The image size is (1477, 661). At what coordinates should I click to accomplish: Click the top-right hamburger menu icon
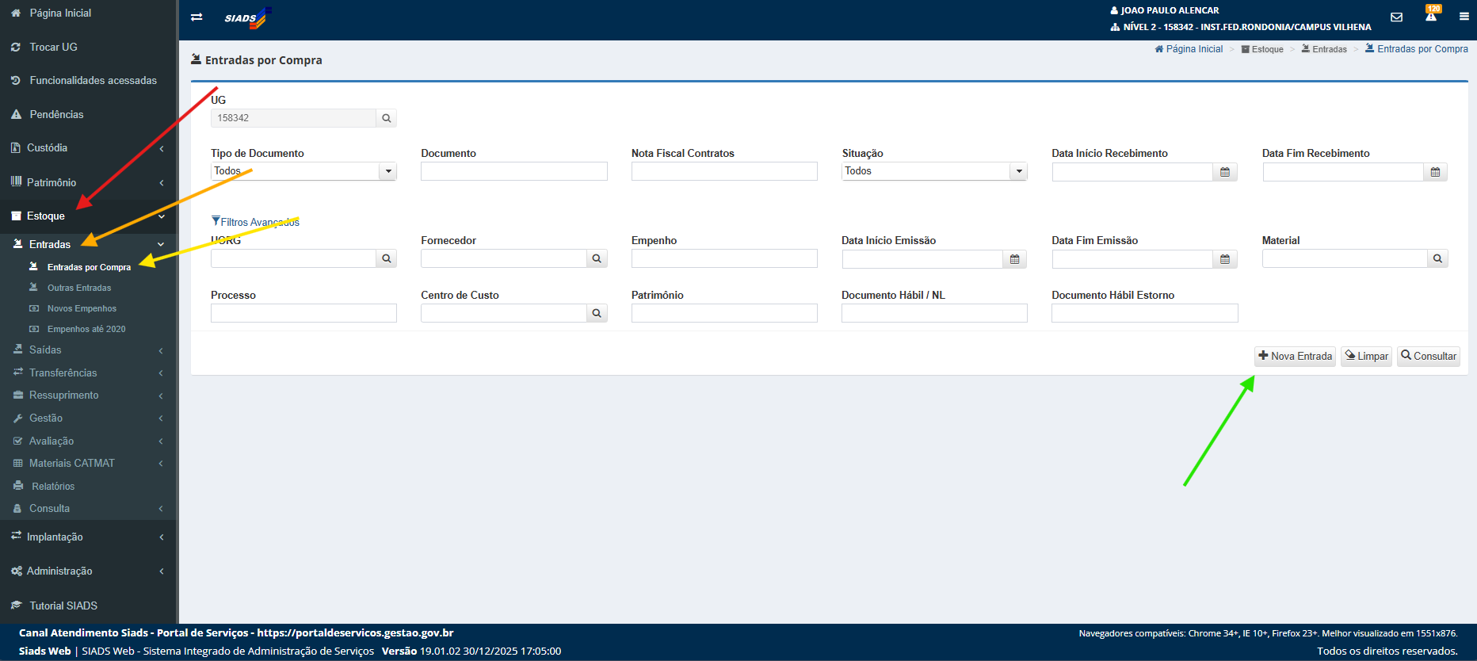coord(1464,17)
